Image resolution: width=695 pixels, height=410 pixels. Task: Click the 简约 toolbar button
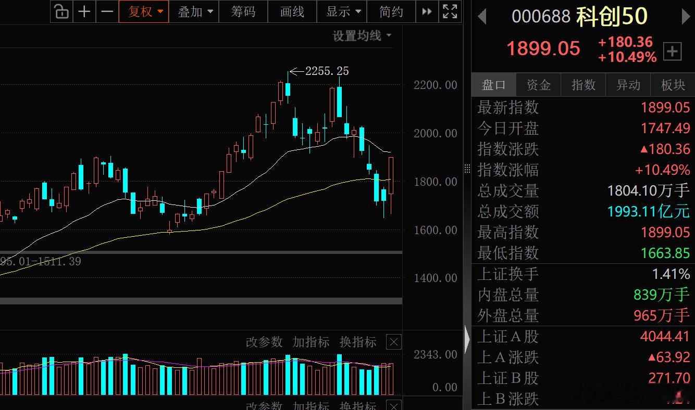(391, 11)
